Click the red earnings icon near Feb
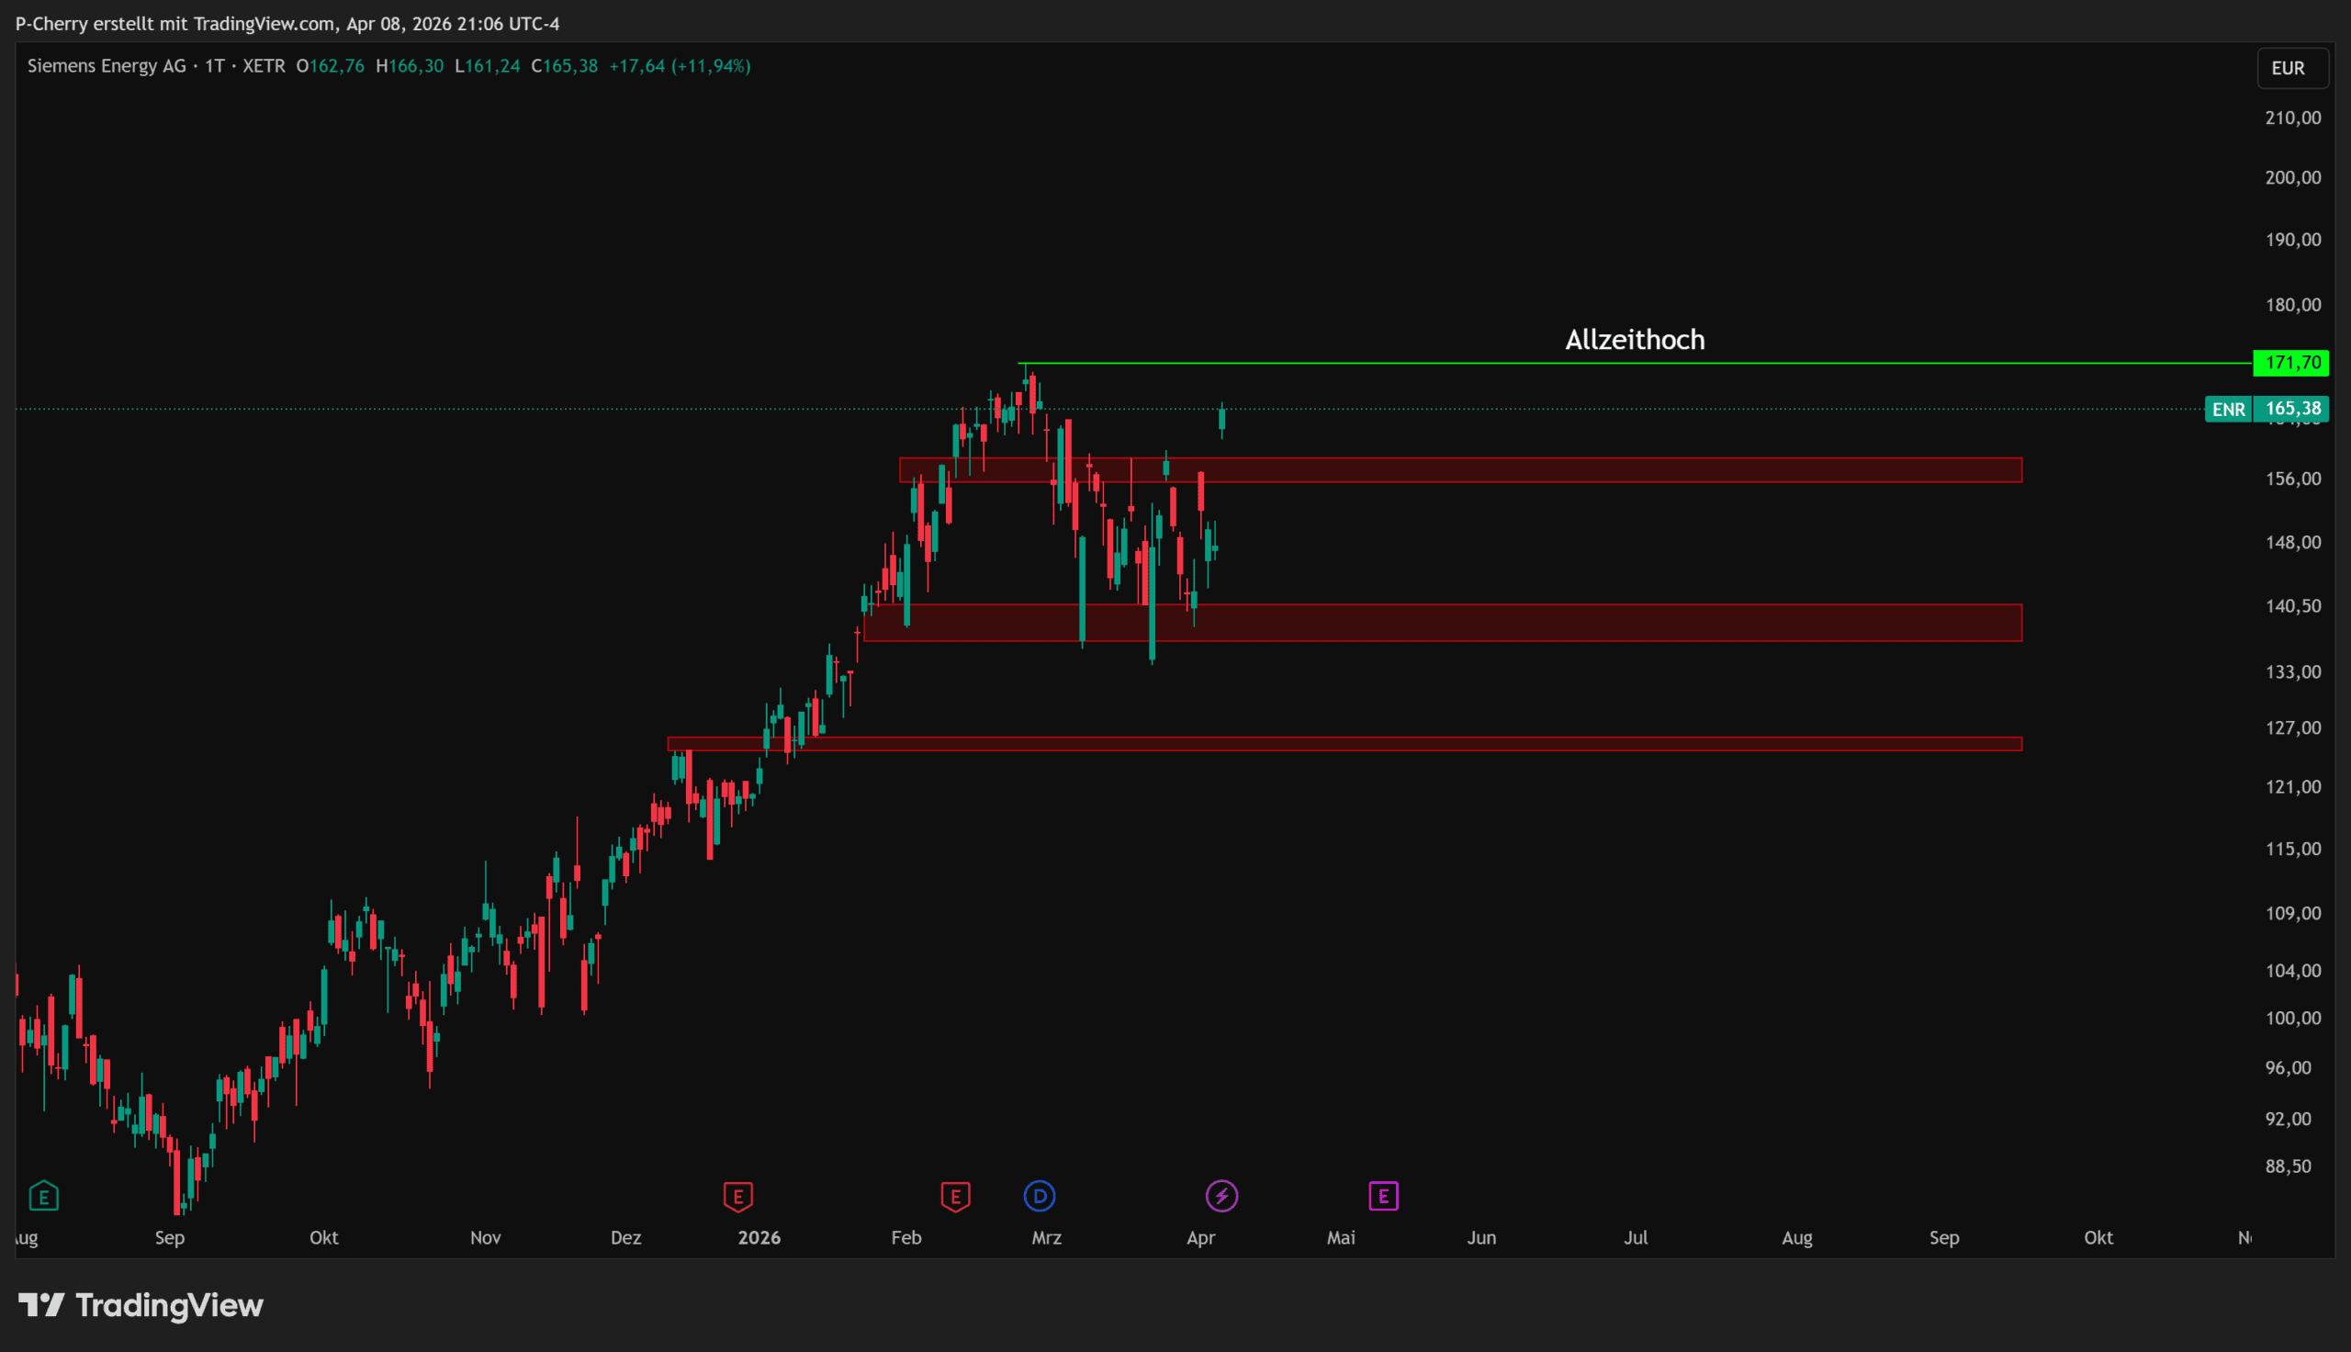Screen dimensions: 2351x1352 (x=955, y=1196)
